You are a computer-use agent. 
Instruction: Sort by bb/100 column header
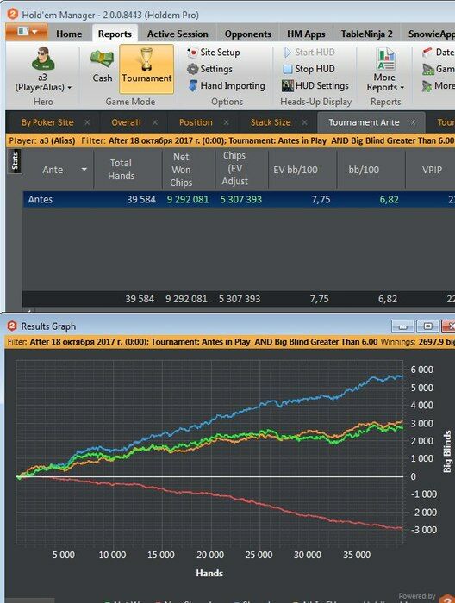pos(364,170)
